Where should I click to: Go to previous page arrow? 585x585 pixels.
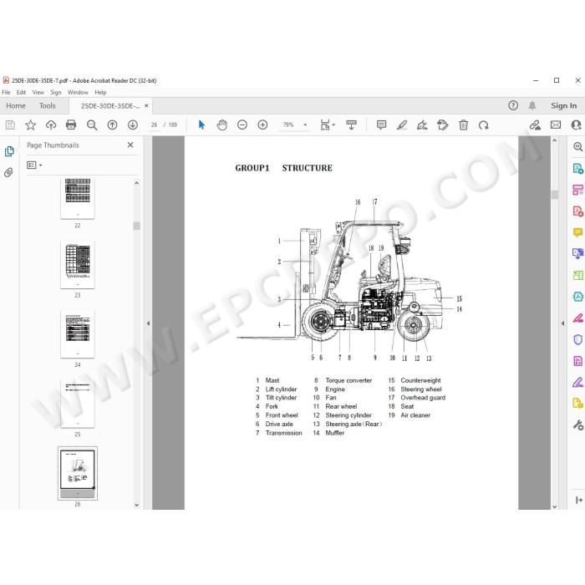pyautogui.click(x=112, y=125)
